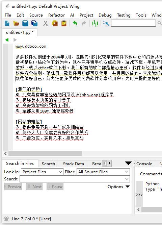Undo the last edit with the green arrow
Image resolution: width=162 pixels, height=225 pixels.
[75, 23]
